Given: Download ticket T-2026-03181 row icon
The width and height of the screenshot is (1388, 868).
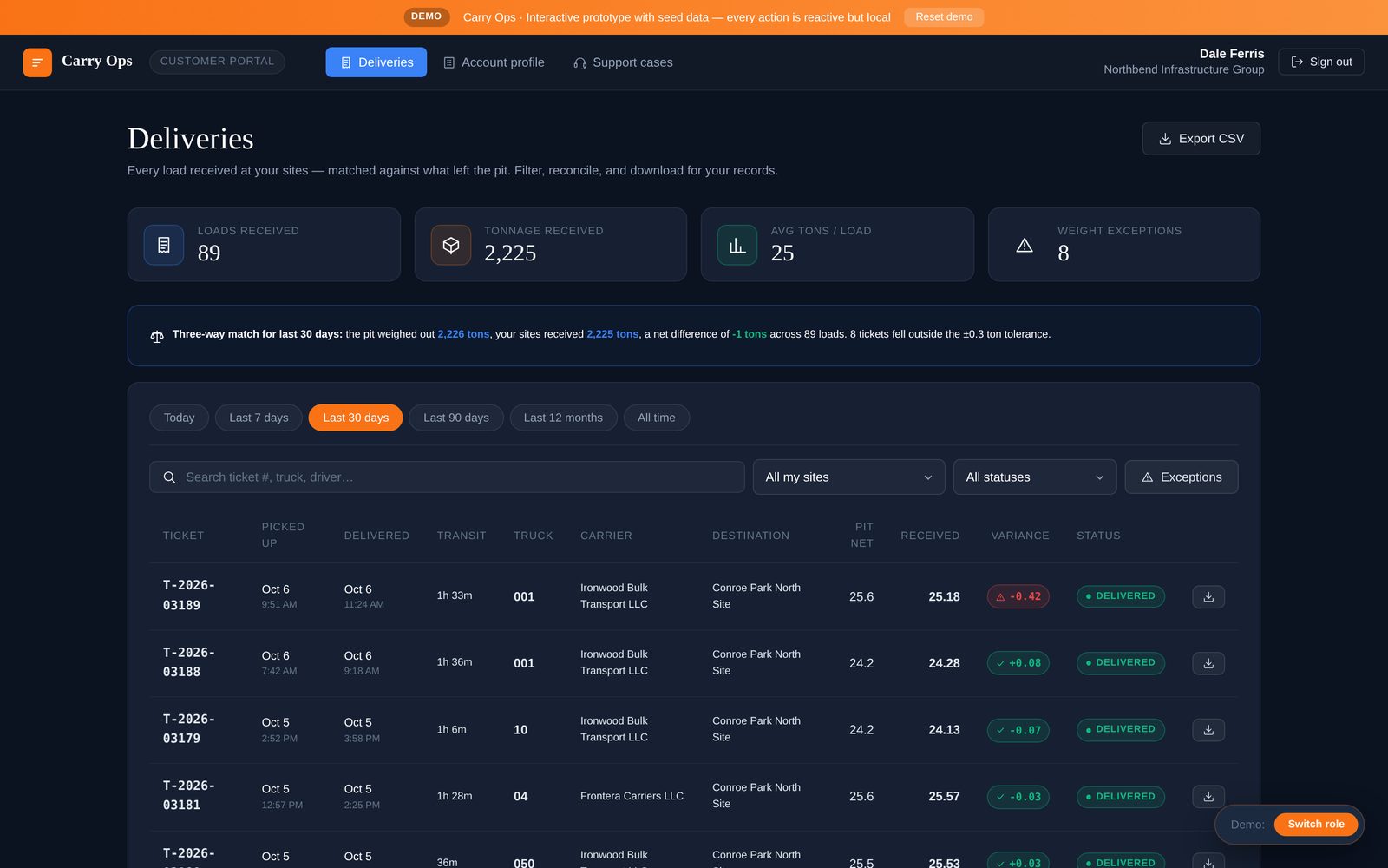Looking at the screenshot, I should coord(1208,796).
